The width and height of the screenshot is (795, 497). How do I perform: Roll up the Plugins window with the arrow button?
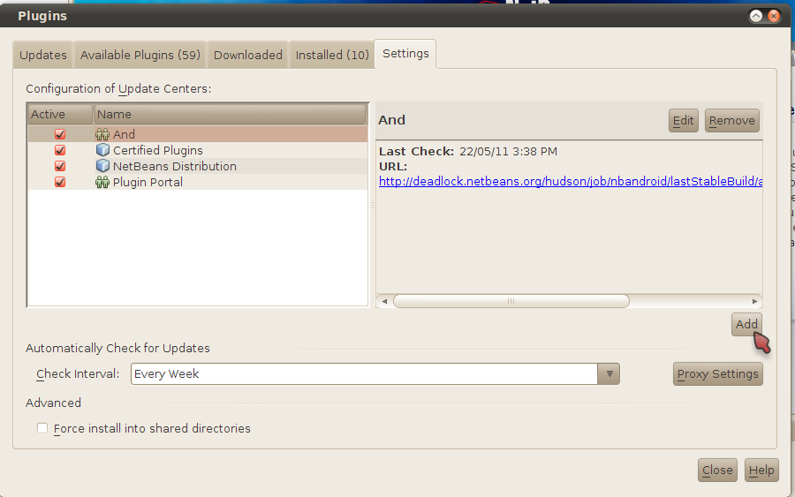(756, 16)
